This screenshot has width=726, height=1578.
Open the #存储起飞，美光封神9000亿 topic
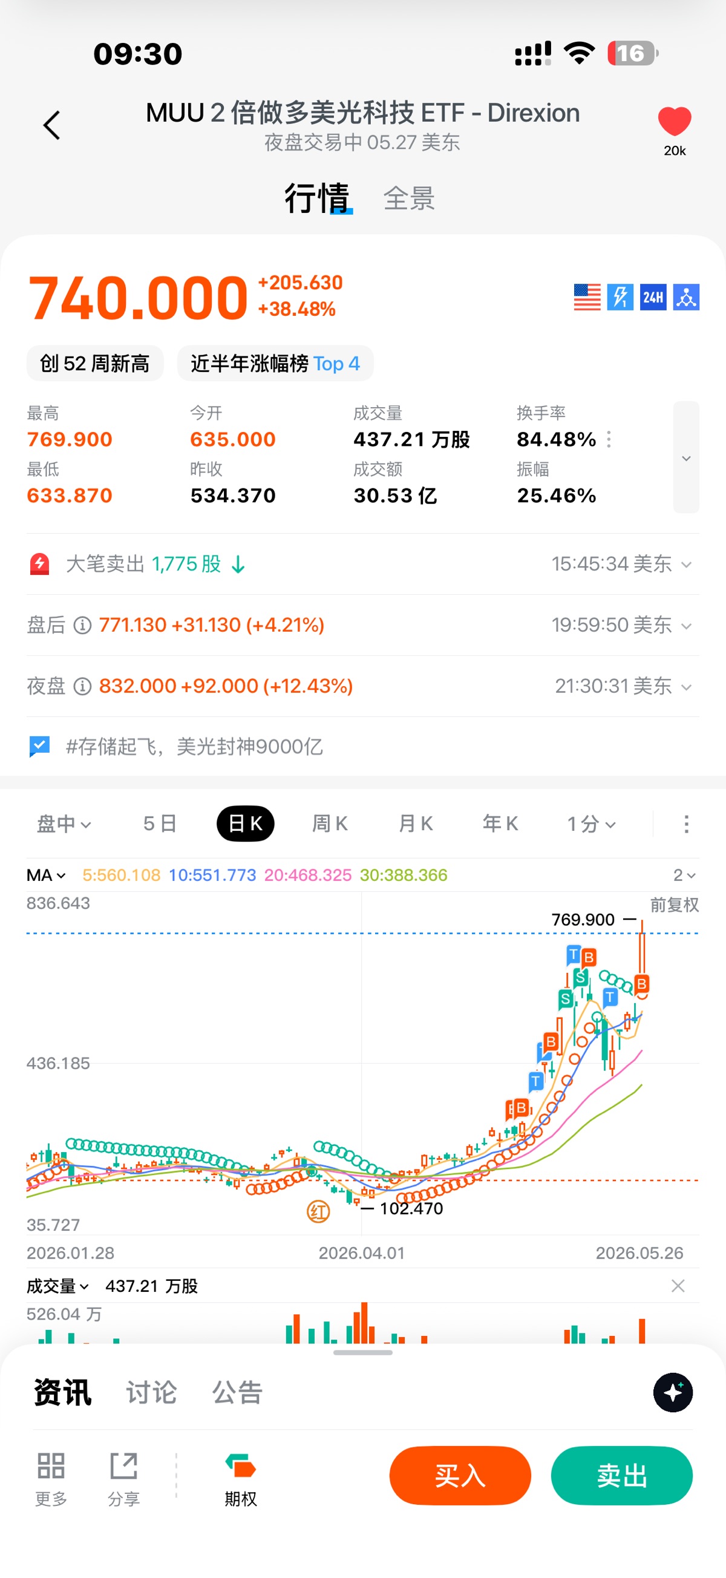click(x=194, y=747)
